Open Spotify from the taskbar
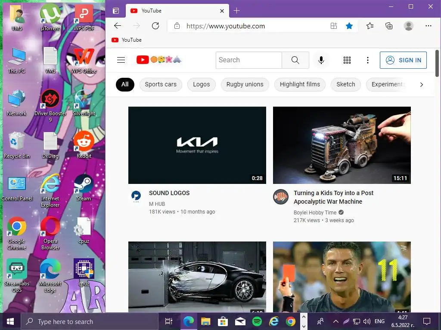This screenshot has width=441, height=330. pyautogui.click(x=257, y=321)
